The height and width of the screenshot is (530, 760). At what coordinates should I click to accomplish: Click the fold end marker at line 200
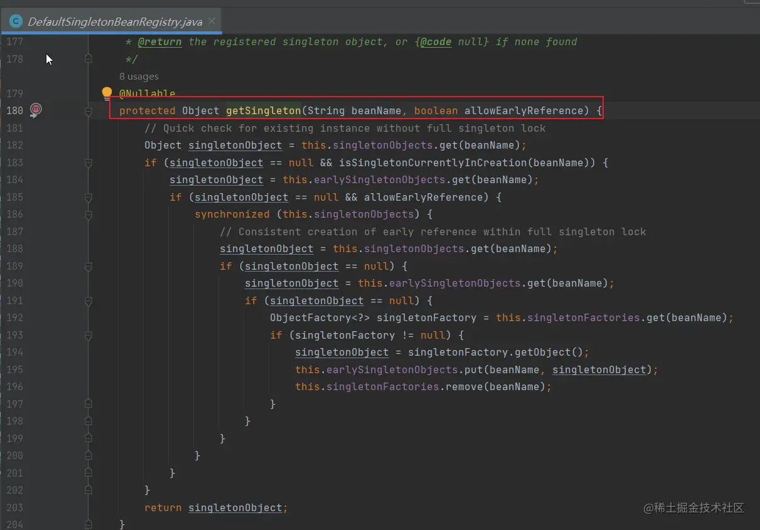tap(88, 455)
